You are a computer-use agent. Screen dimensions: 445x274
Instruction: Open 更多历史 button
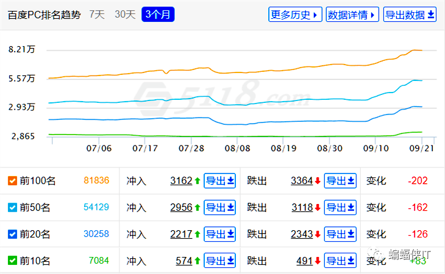click(x=295, y=15)
